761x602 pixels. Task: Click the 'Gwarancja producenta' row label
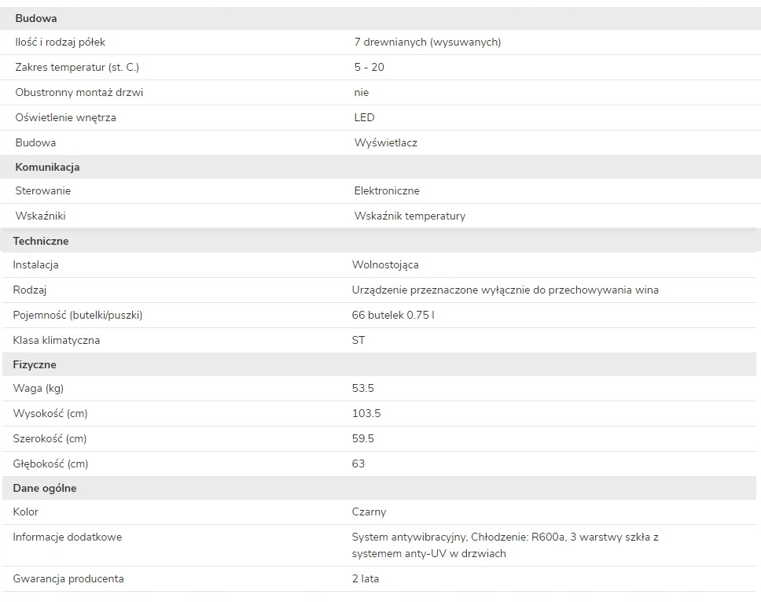pos(68,578)
